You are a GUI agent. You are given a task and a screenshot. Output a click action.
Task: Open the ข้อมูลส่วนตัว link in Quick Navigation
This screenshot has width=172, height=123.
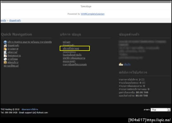[13, 45]
